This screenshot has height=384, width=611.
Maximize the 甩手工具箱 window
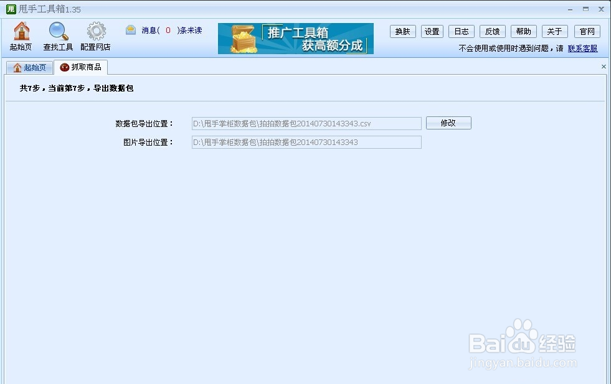pyautogui.click(x=585, y=9)
